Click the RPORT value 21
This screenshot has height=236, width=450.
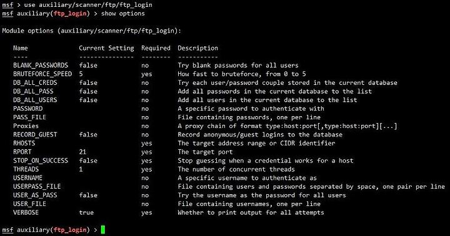click(82, 152)
